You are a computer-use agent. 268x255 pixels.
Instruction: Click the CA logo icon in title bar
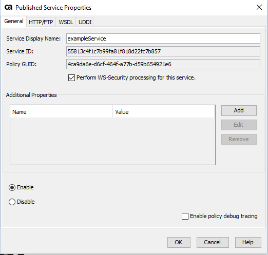(x=8, y=7)
